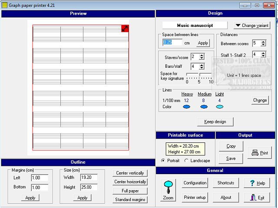The height and width of the screenshot is (208, 278).
Task: Click the red expand preview icon
Action: pos(125,28)
